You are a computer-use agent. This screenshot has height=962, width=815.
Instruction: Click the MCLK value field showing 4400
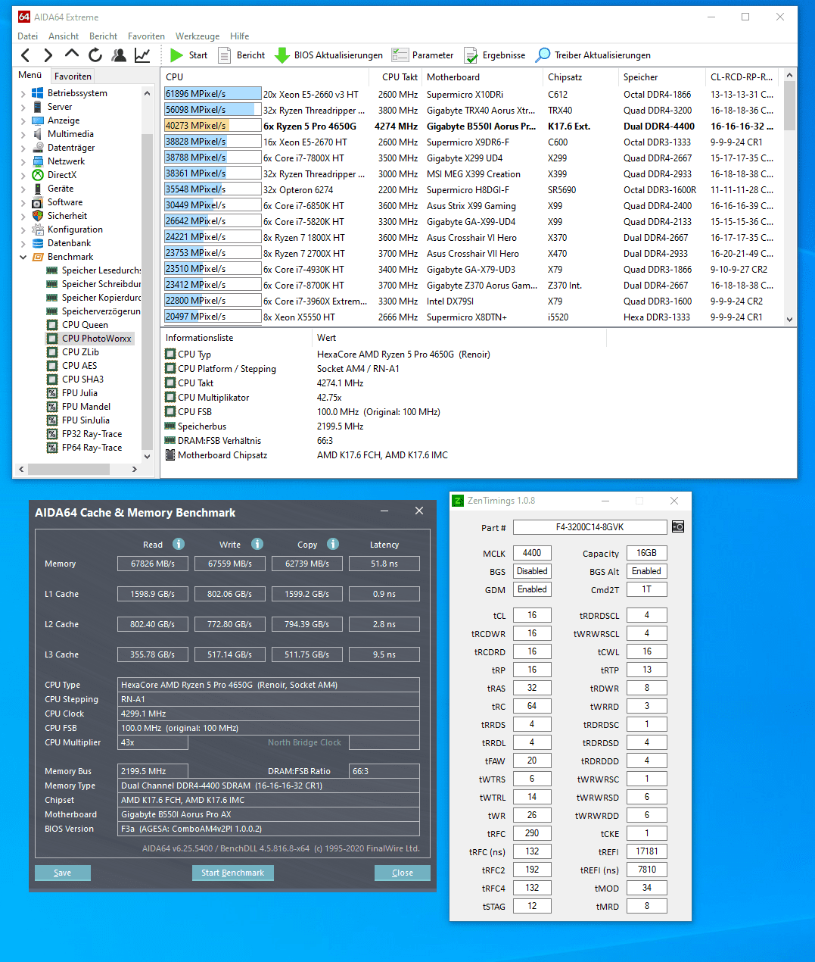[x=532, y=553]
